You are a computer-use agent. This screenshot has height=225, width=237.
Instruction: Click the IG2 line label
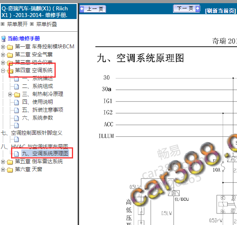(108, 113)
